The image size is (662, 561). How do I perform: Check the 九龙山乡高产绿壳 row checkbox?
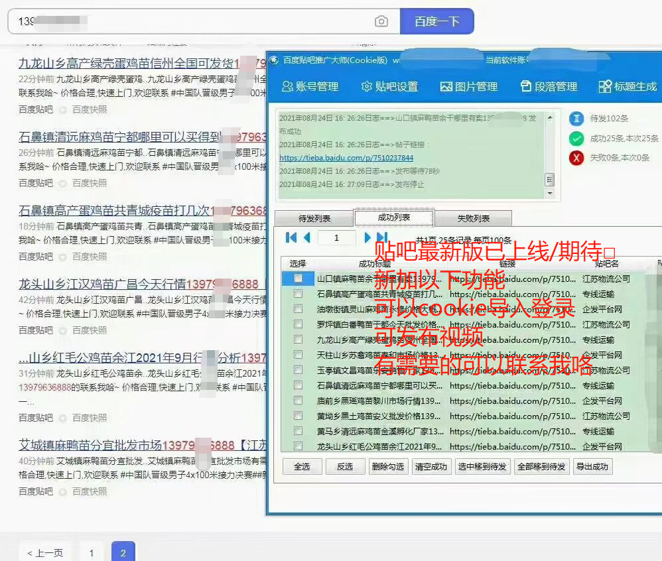tap(298, 340)
